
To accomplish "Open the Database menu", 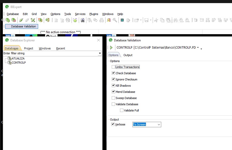I will 13,14.
